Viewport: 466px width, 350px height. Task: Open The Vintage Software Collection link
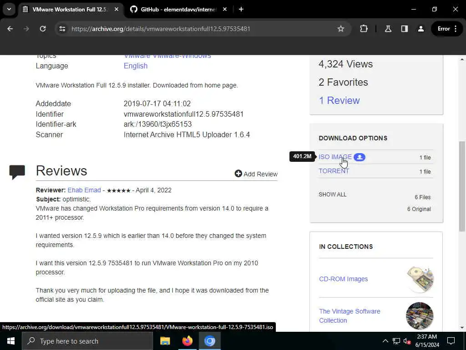pos(349,316)
